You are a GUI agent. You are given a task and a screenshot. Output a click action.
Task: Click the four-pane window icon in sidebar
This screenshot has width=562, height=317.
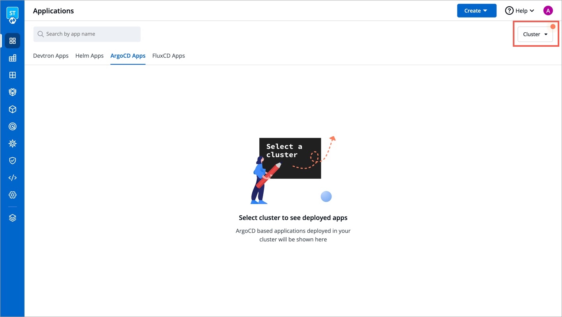click(x=12, y=75)
